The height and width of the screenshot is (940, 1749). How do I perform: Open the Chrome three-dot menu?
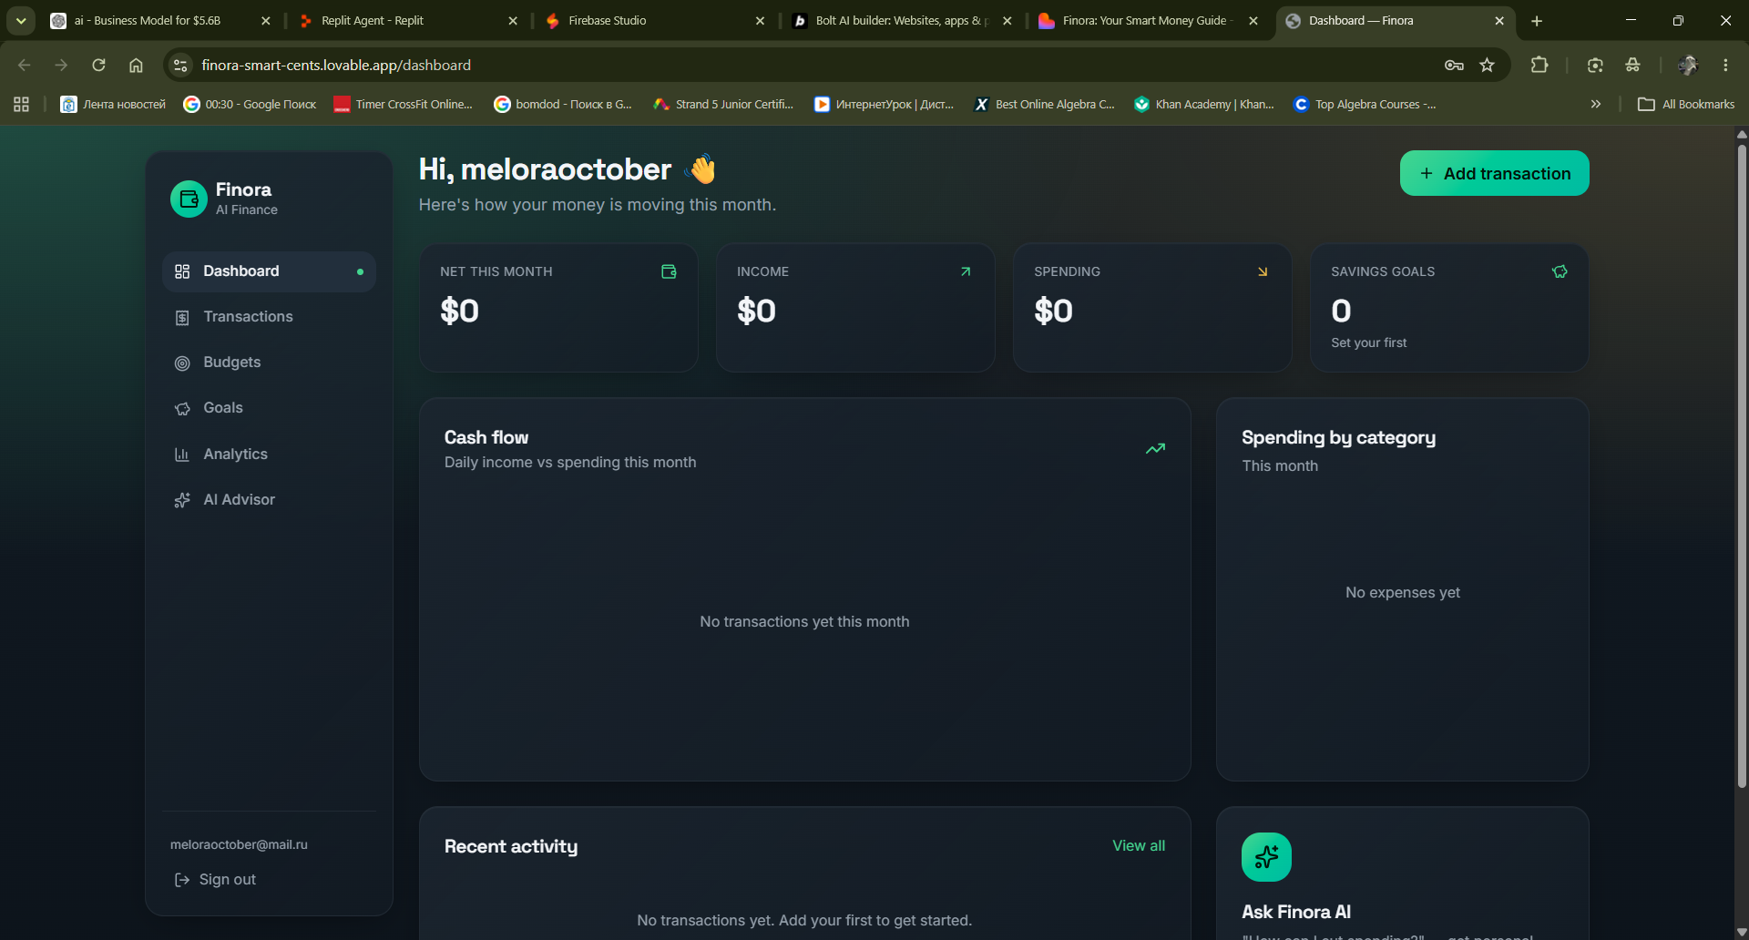(x=1725, y=65)
